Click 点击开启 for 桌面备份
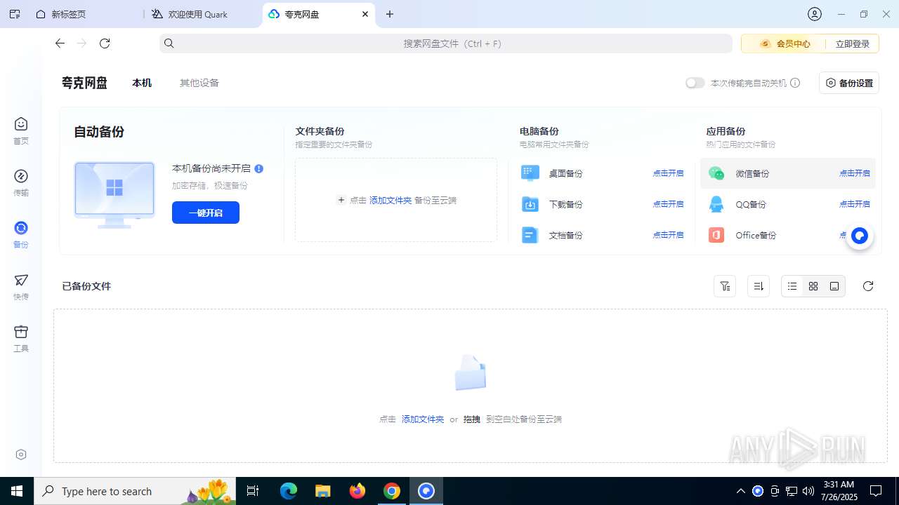Viewport: 899px width, 505px height. tap(669, 173)
